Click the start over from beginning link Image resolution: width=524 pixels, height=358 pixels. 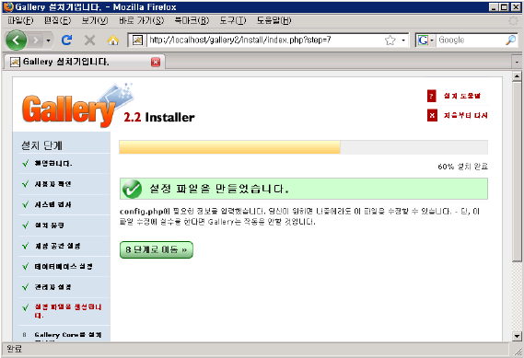(x=465, y=116)
